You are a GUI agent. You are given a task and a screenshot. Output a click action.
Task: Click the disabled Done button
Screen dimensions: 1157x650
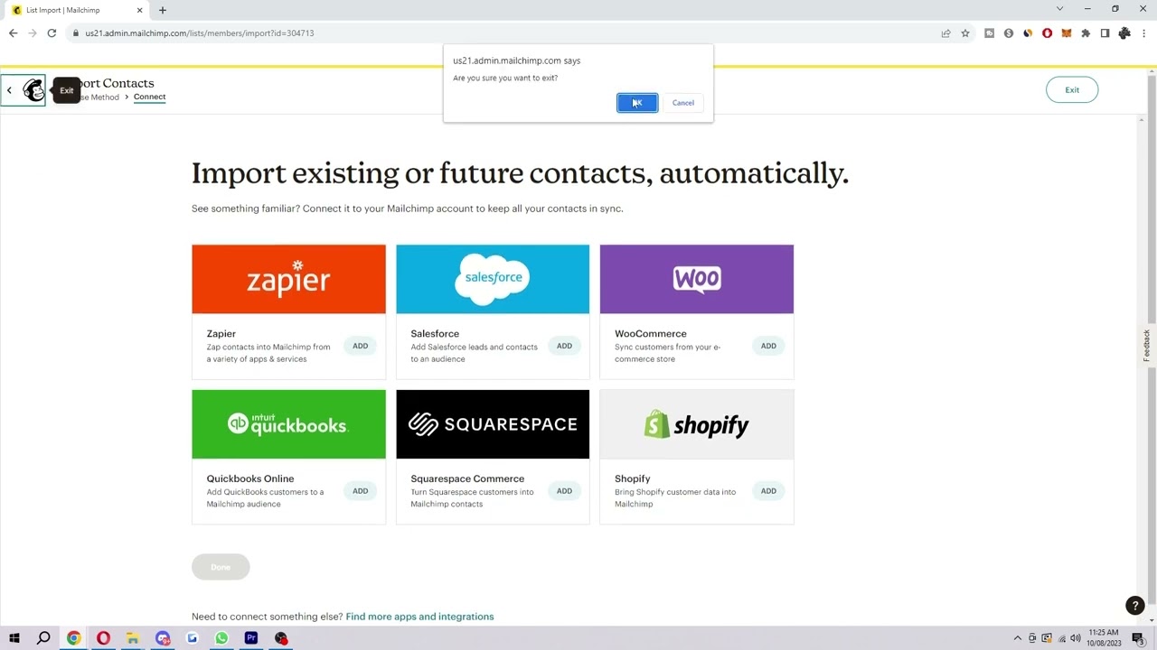point(221,567)
